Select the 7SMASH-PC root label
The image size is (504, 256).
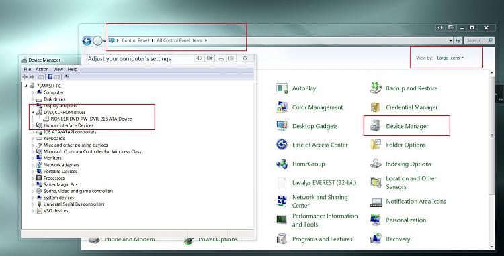49,86
